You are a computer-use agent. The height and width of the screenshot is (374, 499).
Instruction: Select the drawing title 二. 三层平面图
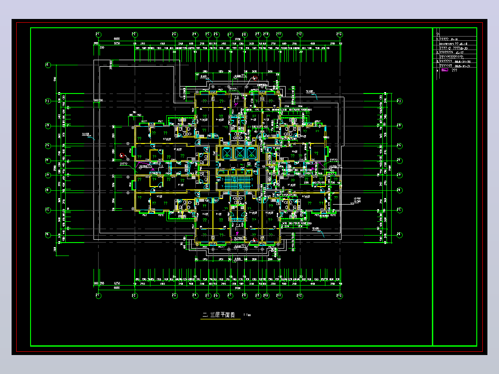(x=219, y=315)
